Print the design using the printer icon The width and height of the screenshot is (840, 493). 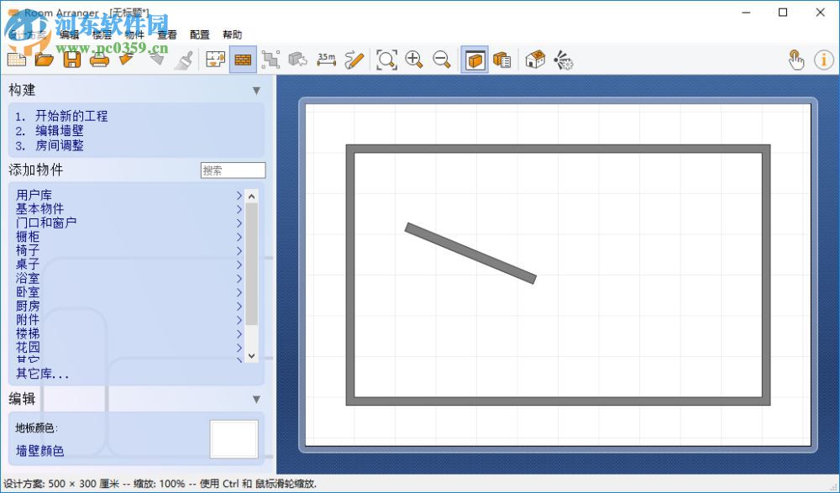click(x=99, y=60)
